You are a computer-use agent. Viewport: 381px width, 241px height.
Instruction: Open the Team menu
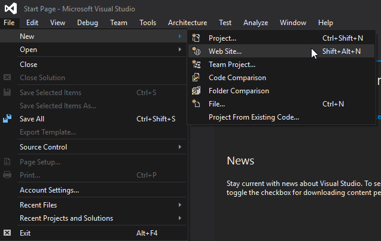(x=118, y=23)
